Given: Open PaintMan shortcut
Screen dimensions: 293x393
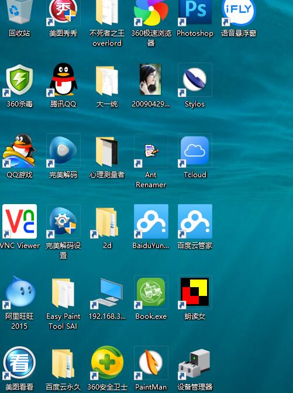Looking at the screenshot, I should 151,363.
